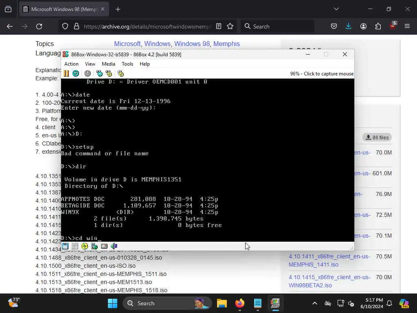Click the site lock security icon
Screen dimensions: 417x313
click(77, 26)
